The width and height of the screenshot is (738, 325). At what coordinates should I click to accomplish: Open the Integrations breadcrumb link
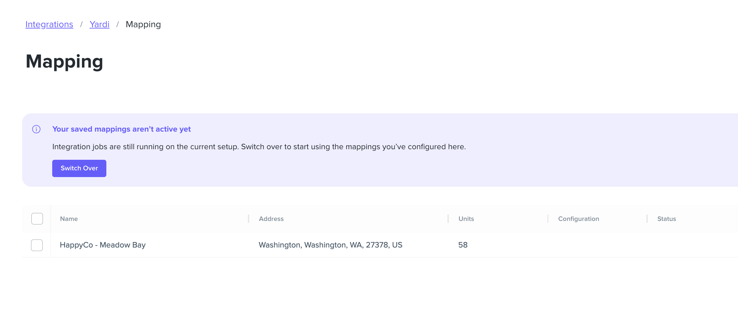pos(49,24)
